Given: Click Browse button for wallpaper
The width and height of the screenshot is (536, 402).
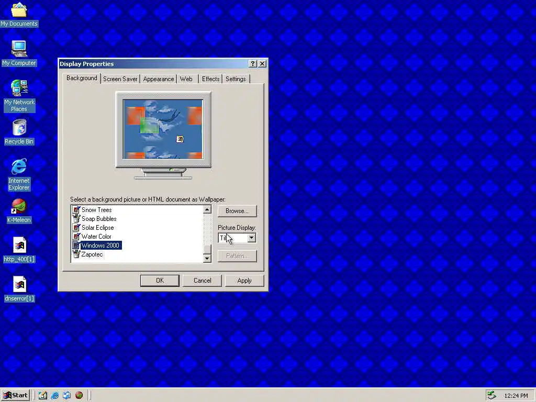Looking at the screenshot, I should coord(237,211).
